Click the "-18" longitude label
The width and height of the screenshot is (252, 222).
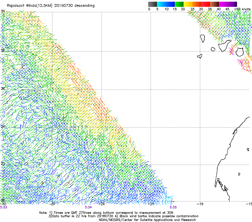200,204
